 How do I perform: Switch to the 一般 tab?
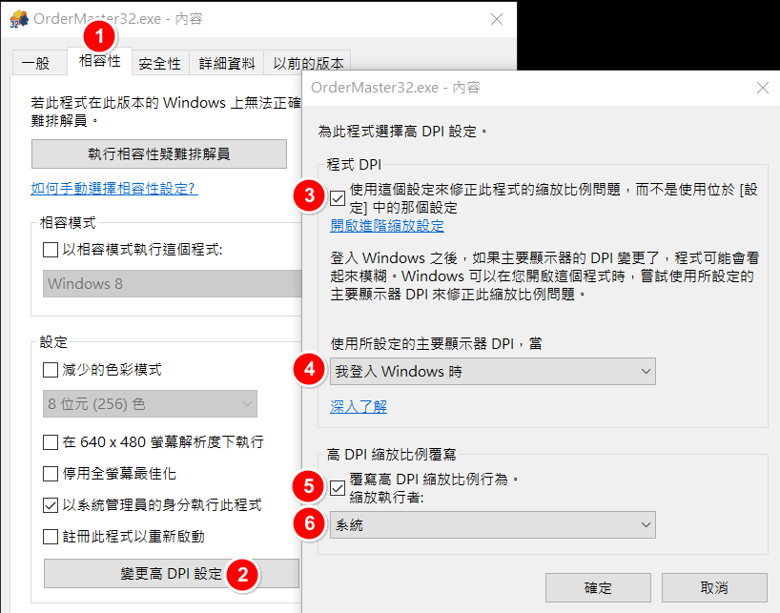coord(35,64)
